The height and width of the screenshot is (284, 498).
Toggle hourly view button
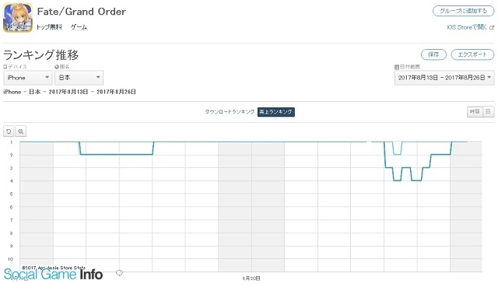pyautogui.click(x=475, y=111)
